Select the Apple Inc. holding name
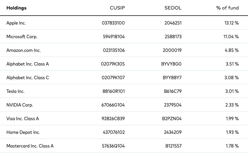Image resolution: width=248 pixels, height=157 pixels. [16, 23]
